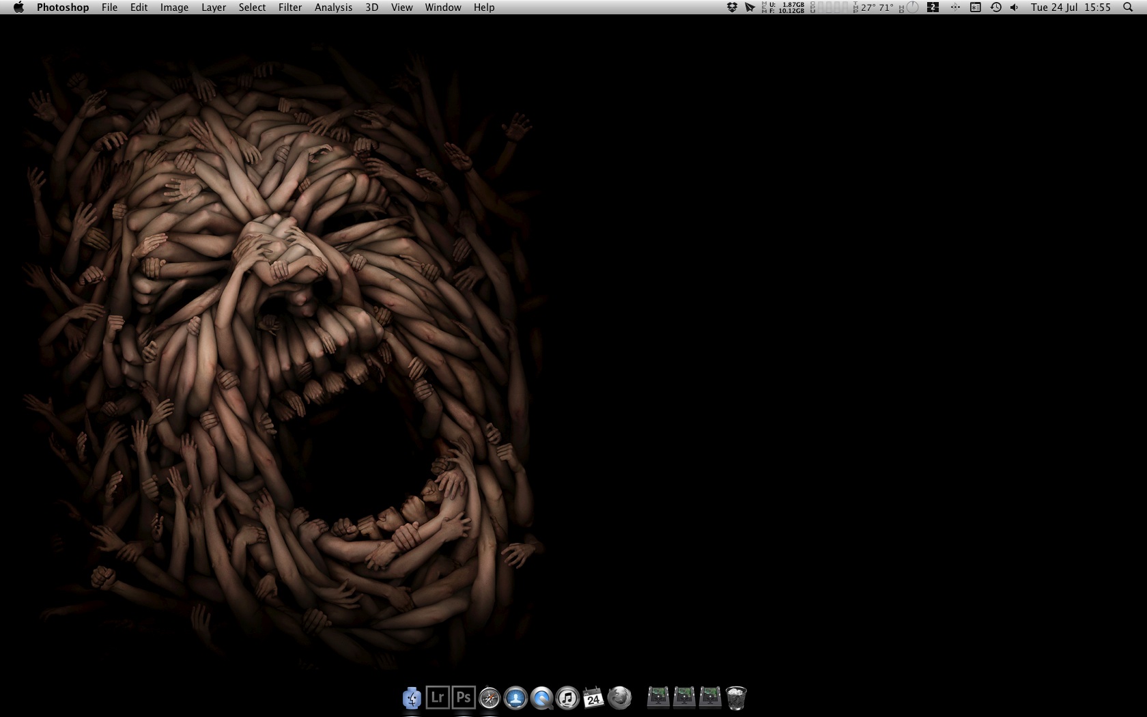Click the volume speaker icon
Screen dimensions: 1147x717
click(1015, 8)
